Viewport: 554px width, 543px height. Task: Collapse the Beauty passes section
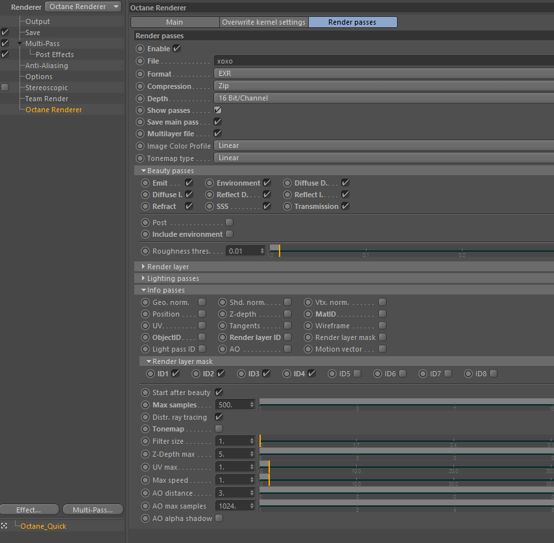143,171
